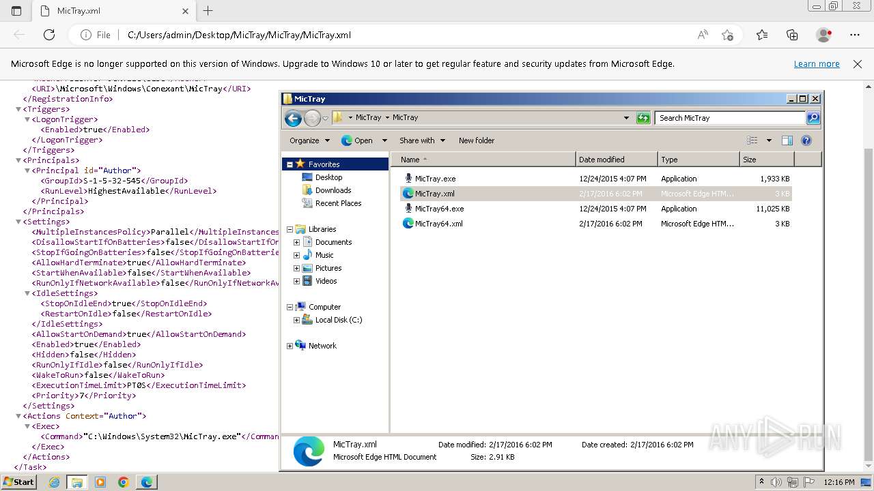The height and width of the screenshot is (491, 874).
Task: Open Internet Explorer from taskbar
Action: [54, 482]
